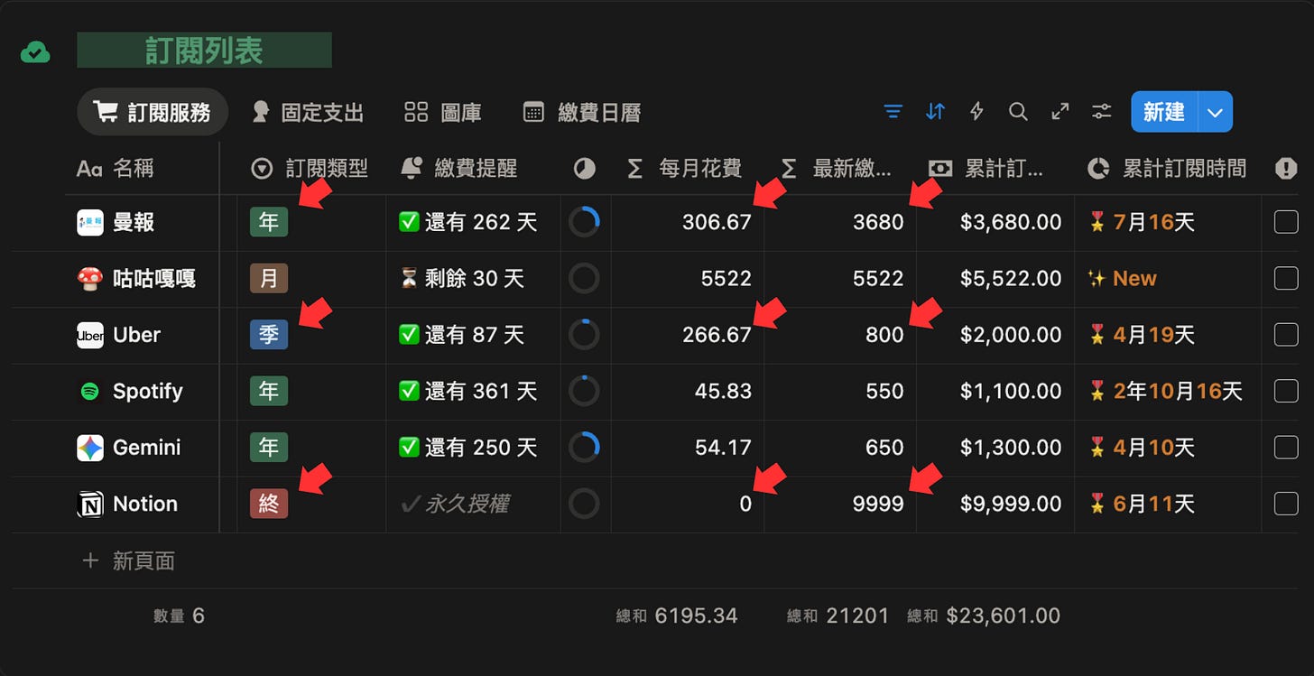Screen dimensions: 1314x676
Task: Open the 季 type tag in Uber row
Action: pyautogui.click(x=269, y=335)
